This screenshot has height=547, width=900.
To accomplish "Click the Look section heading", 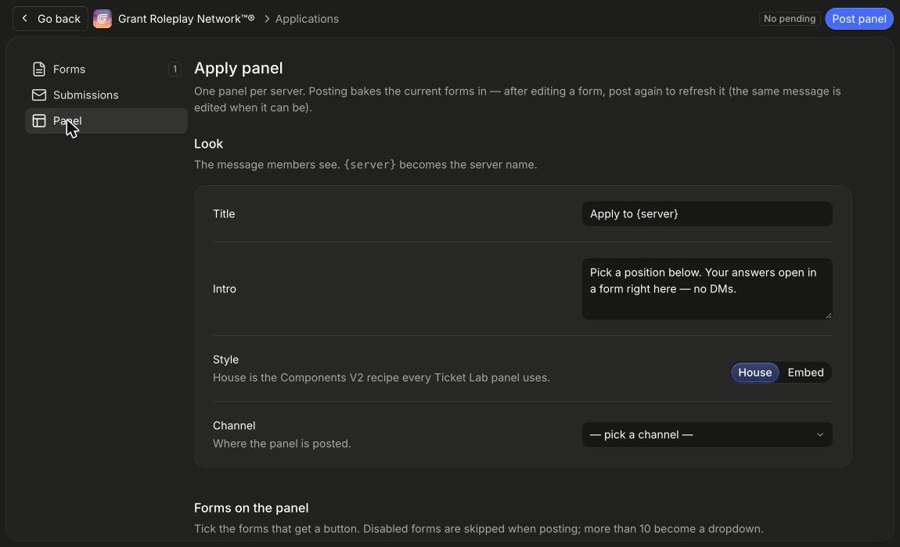I will click(208, 144).
